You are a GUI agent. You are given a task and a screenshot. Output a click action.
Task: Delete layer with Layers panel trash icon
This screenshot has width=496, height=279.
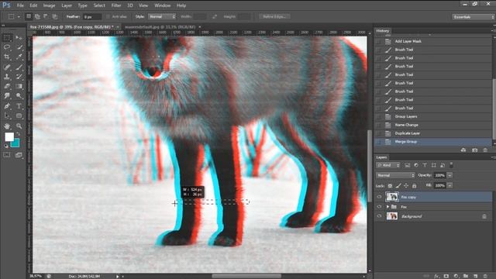[x=485, y=276]
